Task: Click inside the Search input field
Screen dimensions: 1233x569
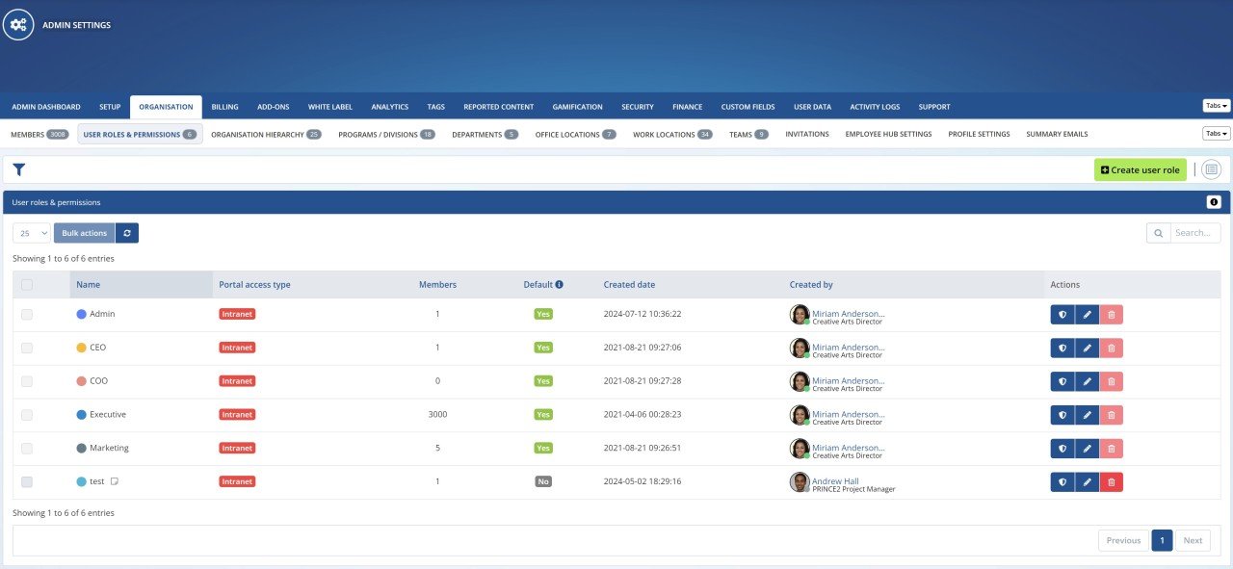Action: pyautogui.click(x=1193, y=232)
